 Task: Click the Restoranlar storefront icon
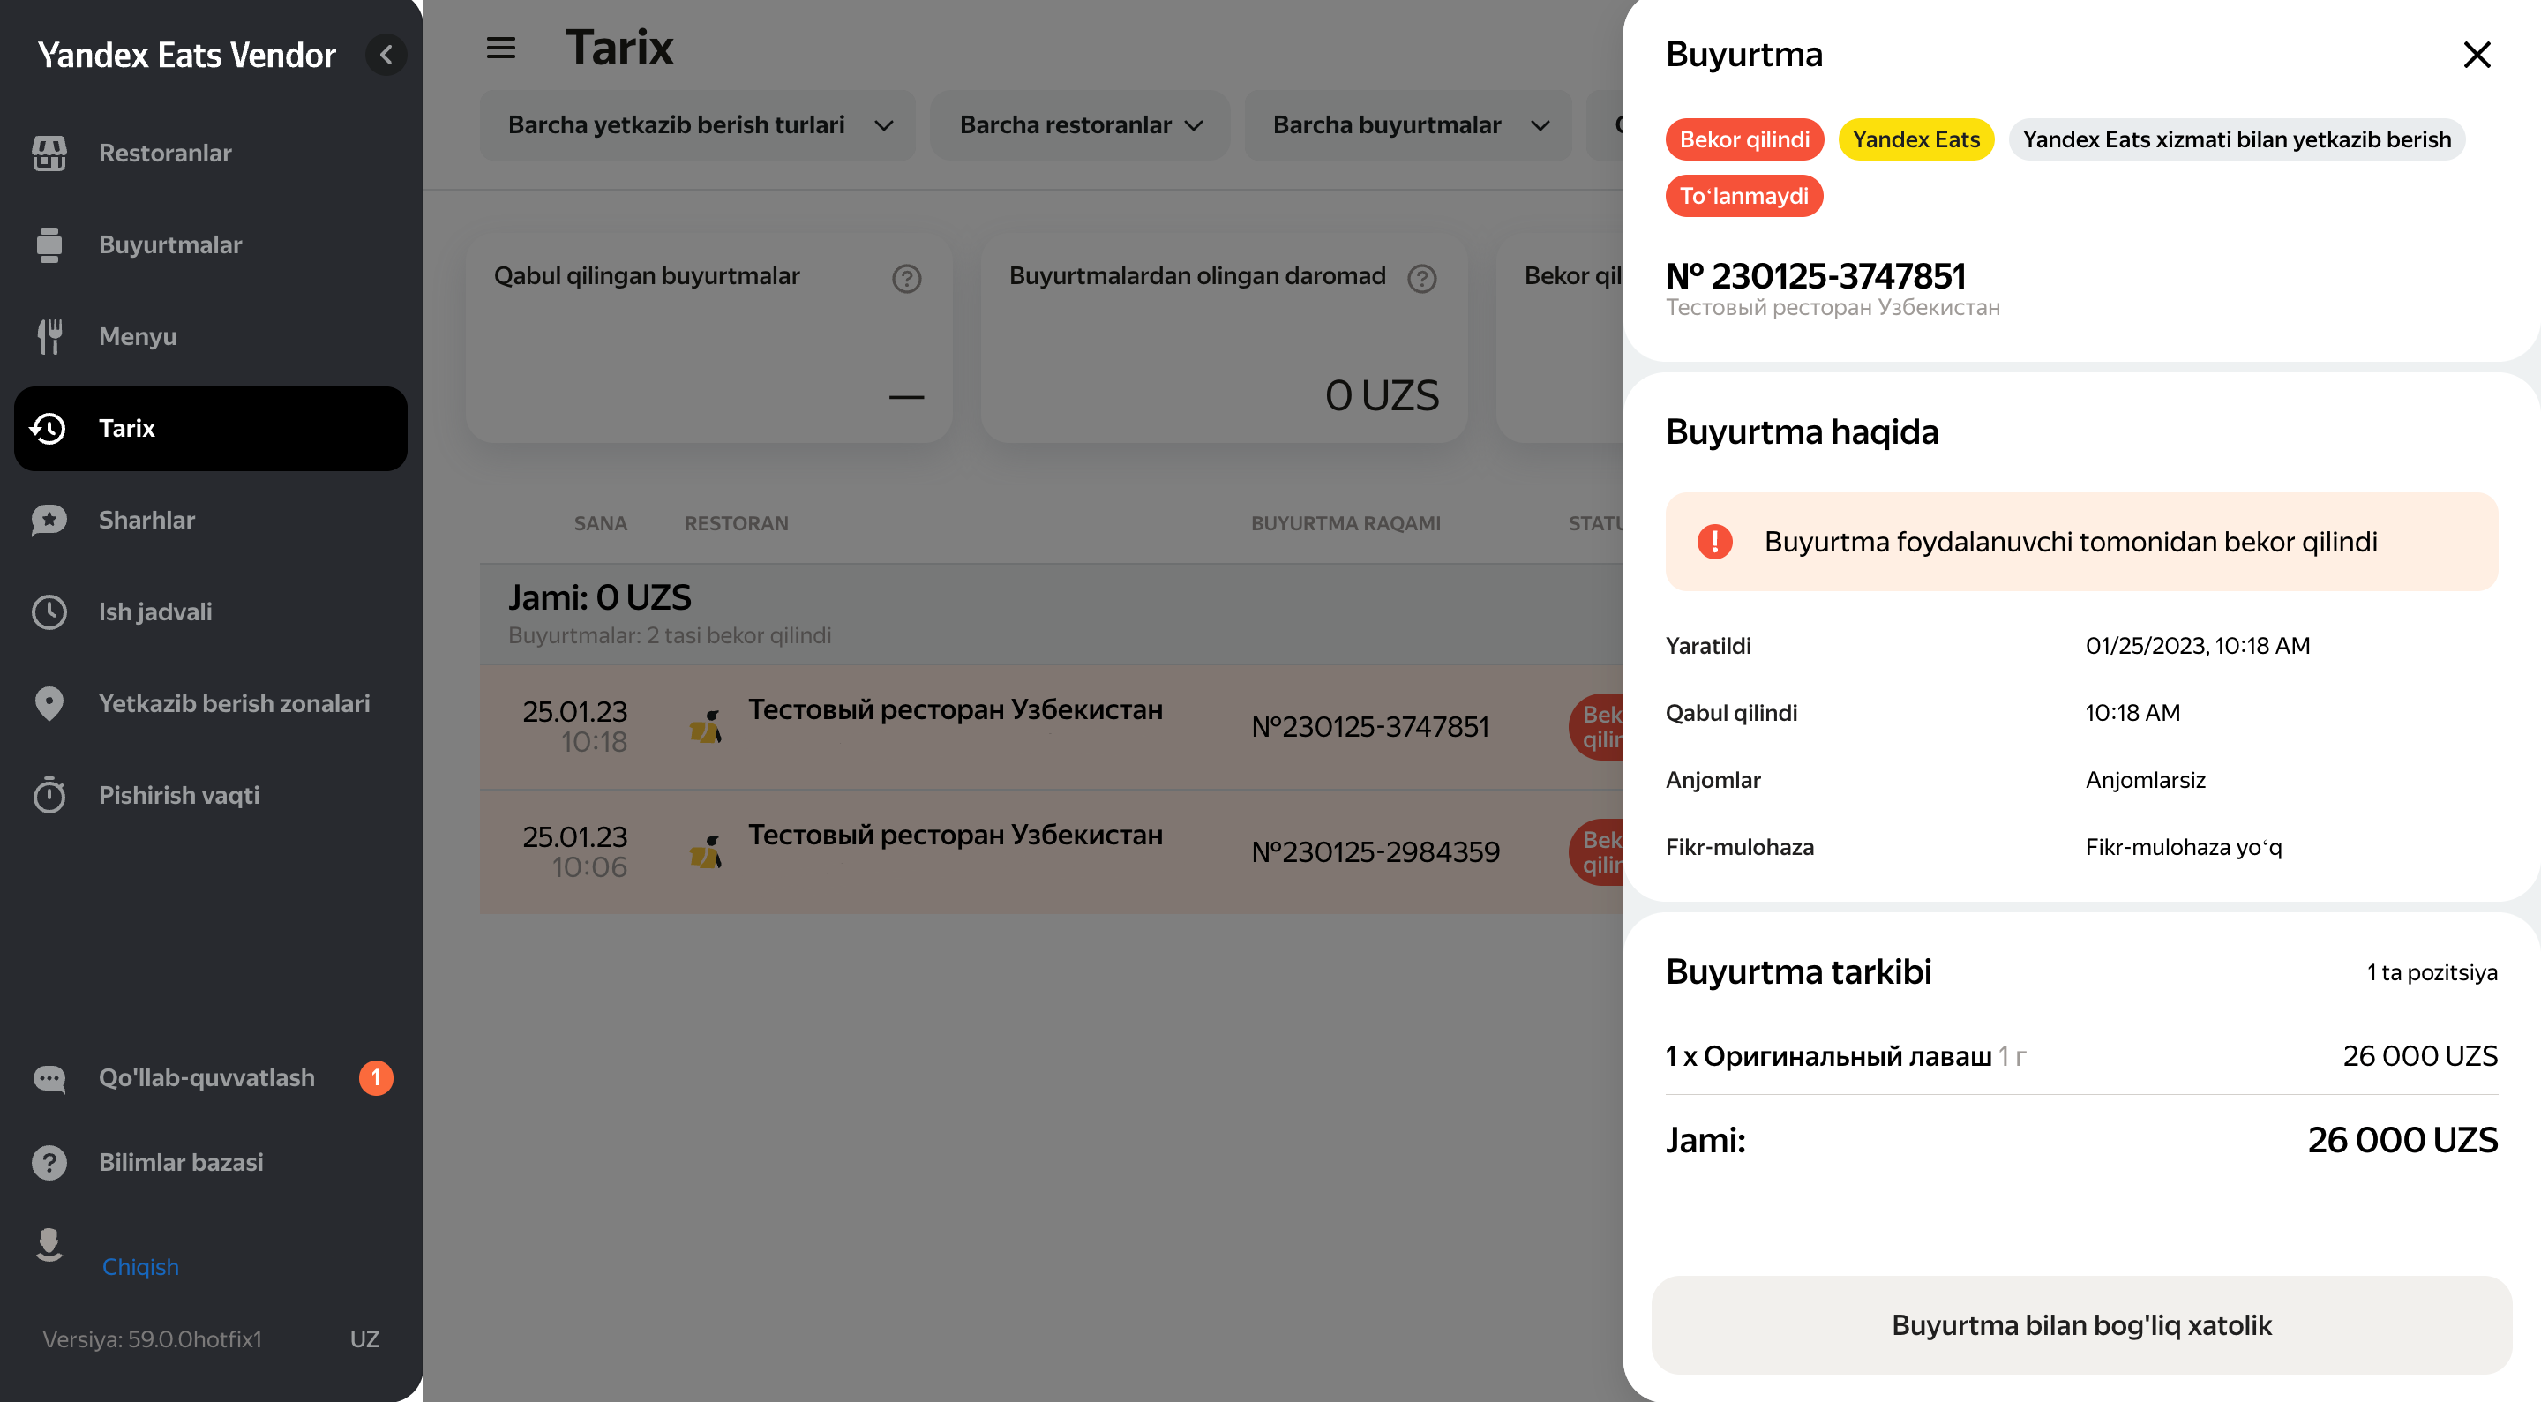[x=49, y=153]
